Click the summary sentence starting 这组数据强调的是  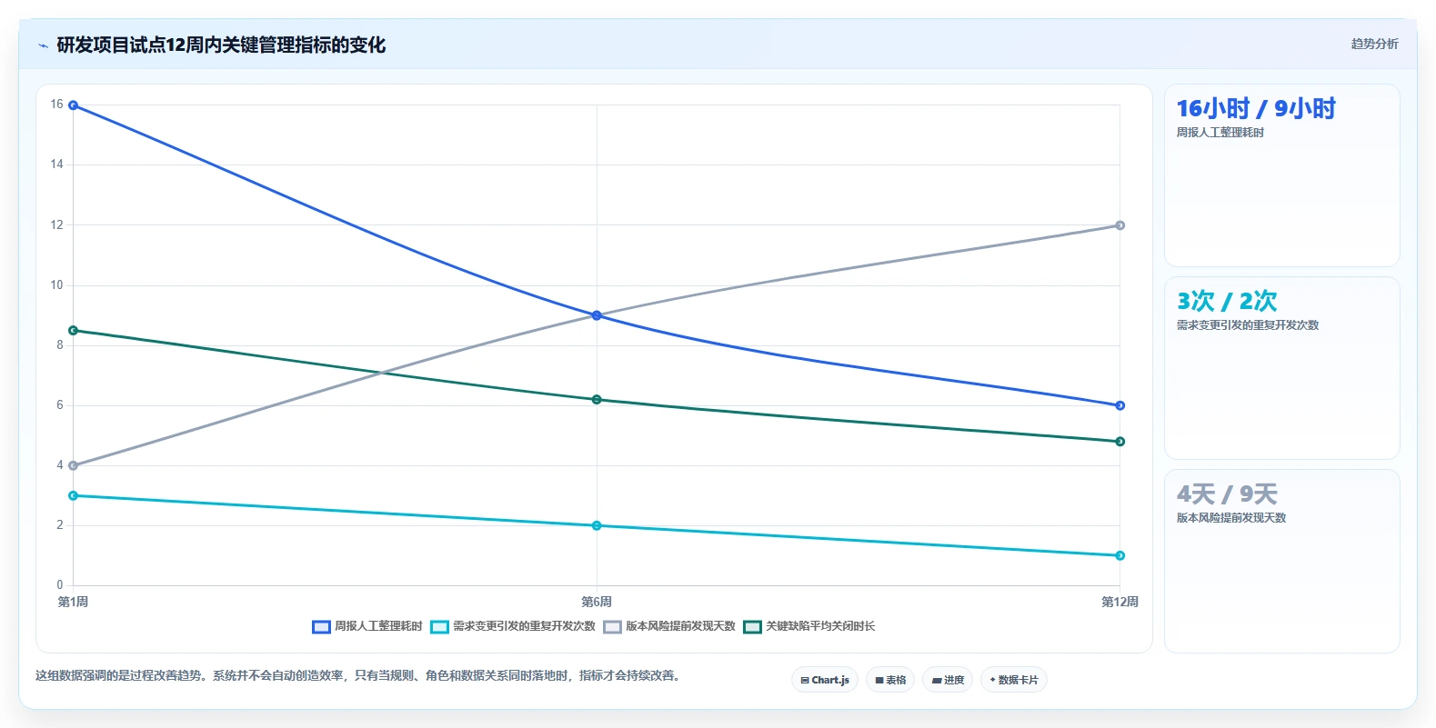(359, 675)
